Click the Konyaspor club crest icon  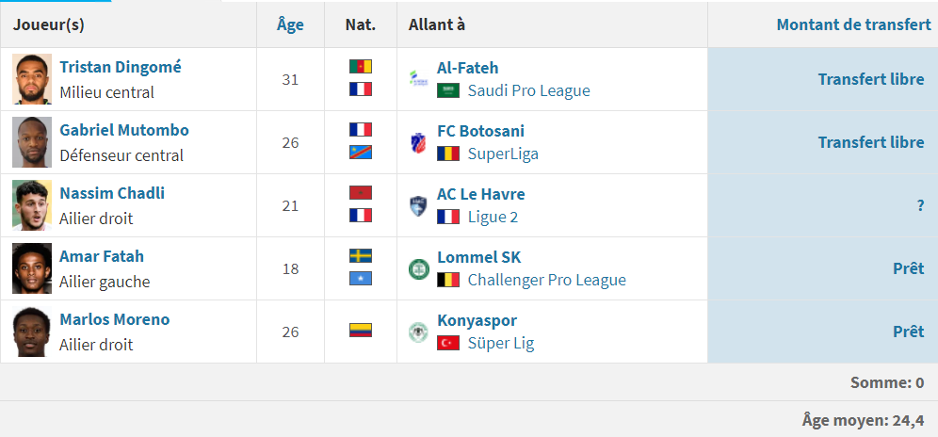point(418,332)
